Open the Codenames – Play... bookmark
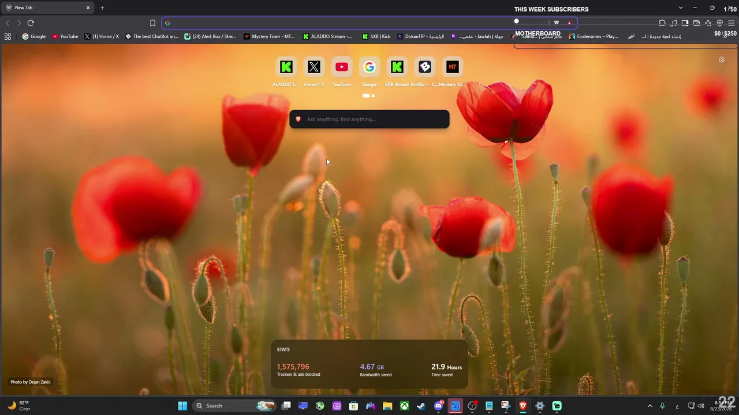The image size is (739, 415). (x=593, y=36)
